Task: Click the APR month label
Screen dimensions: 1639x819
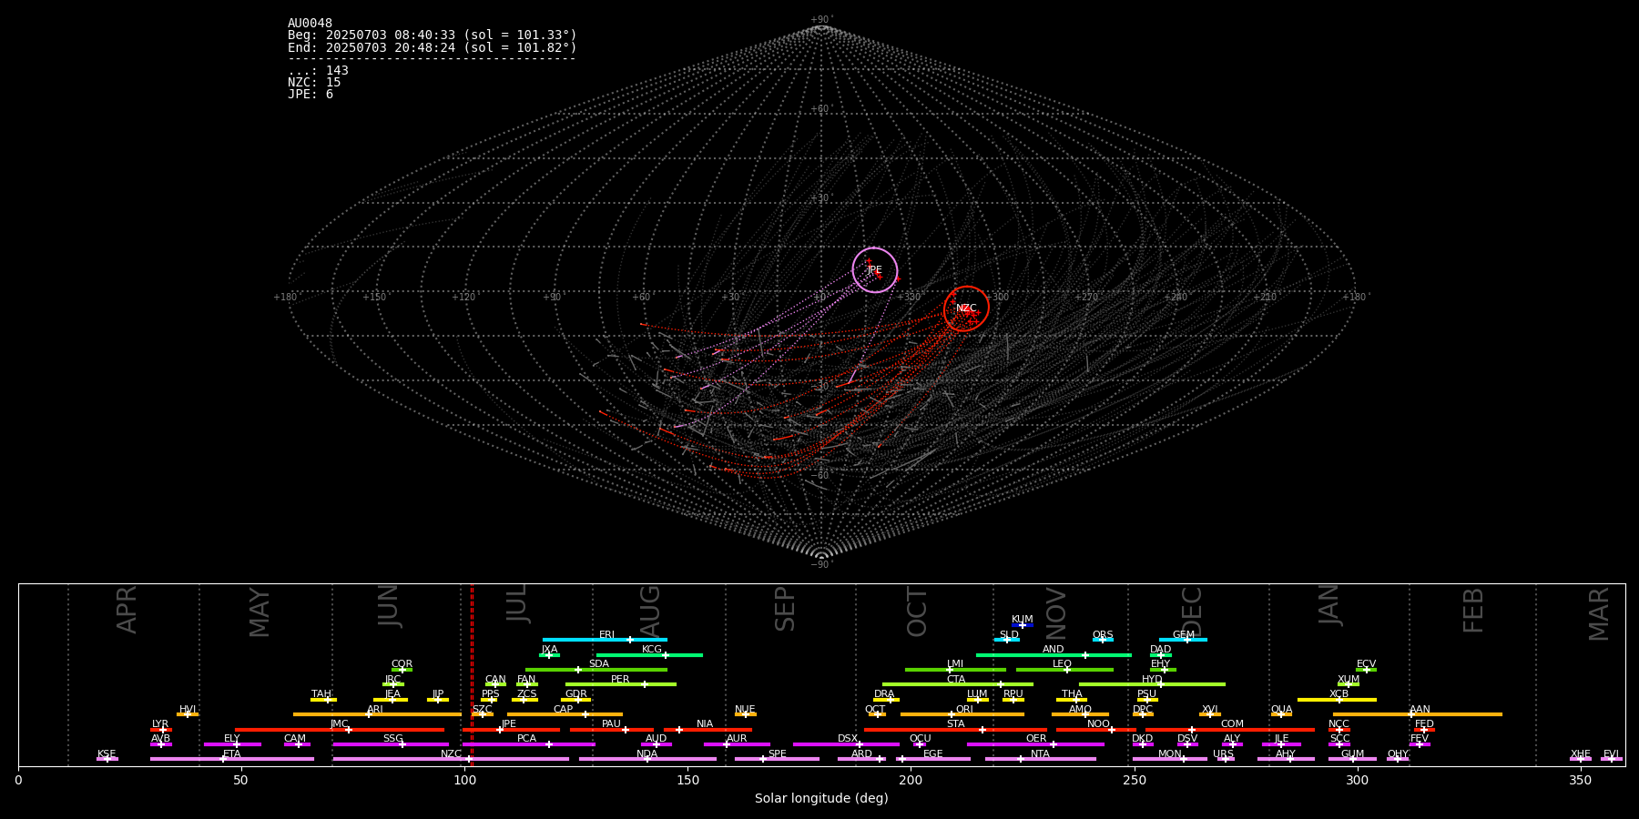Action: (127, 610)
